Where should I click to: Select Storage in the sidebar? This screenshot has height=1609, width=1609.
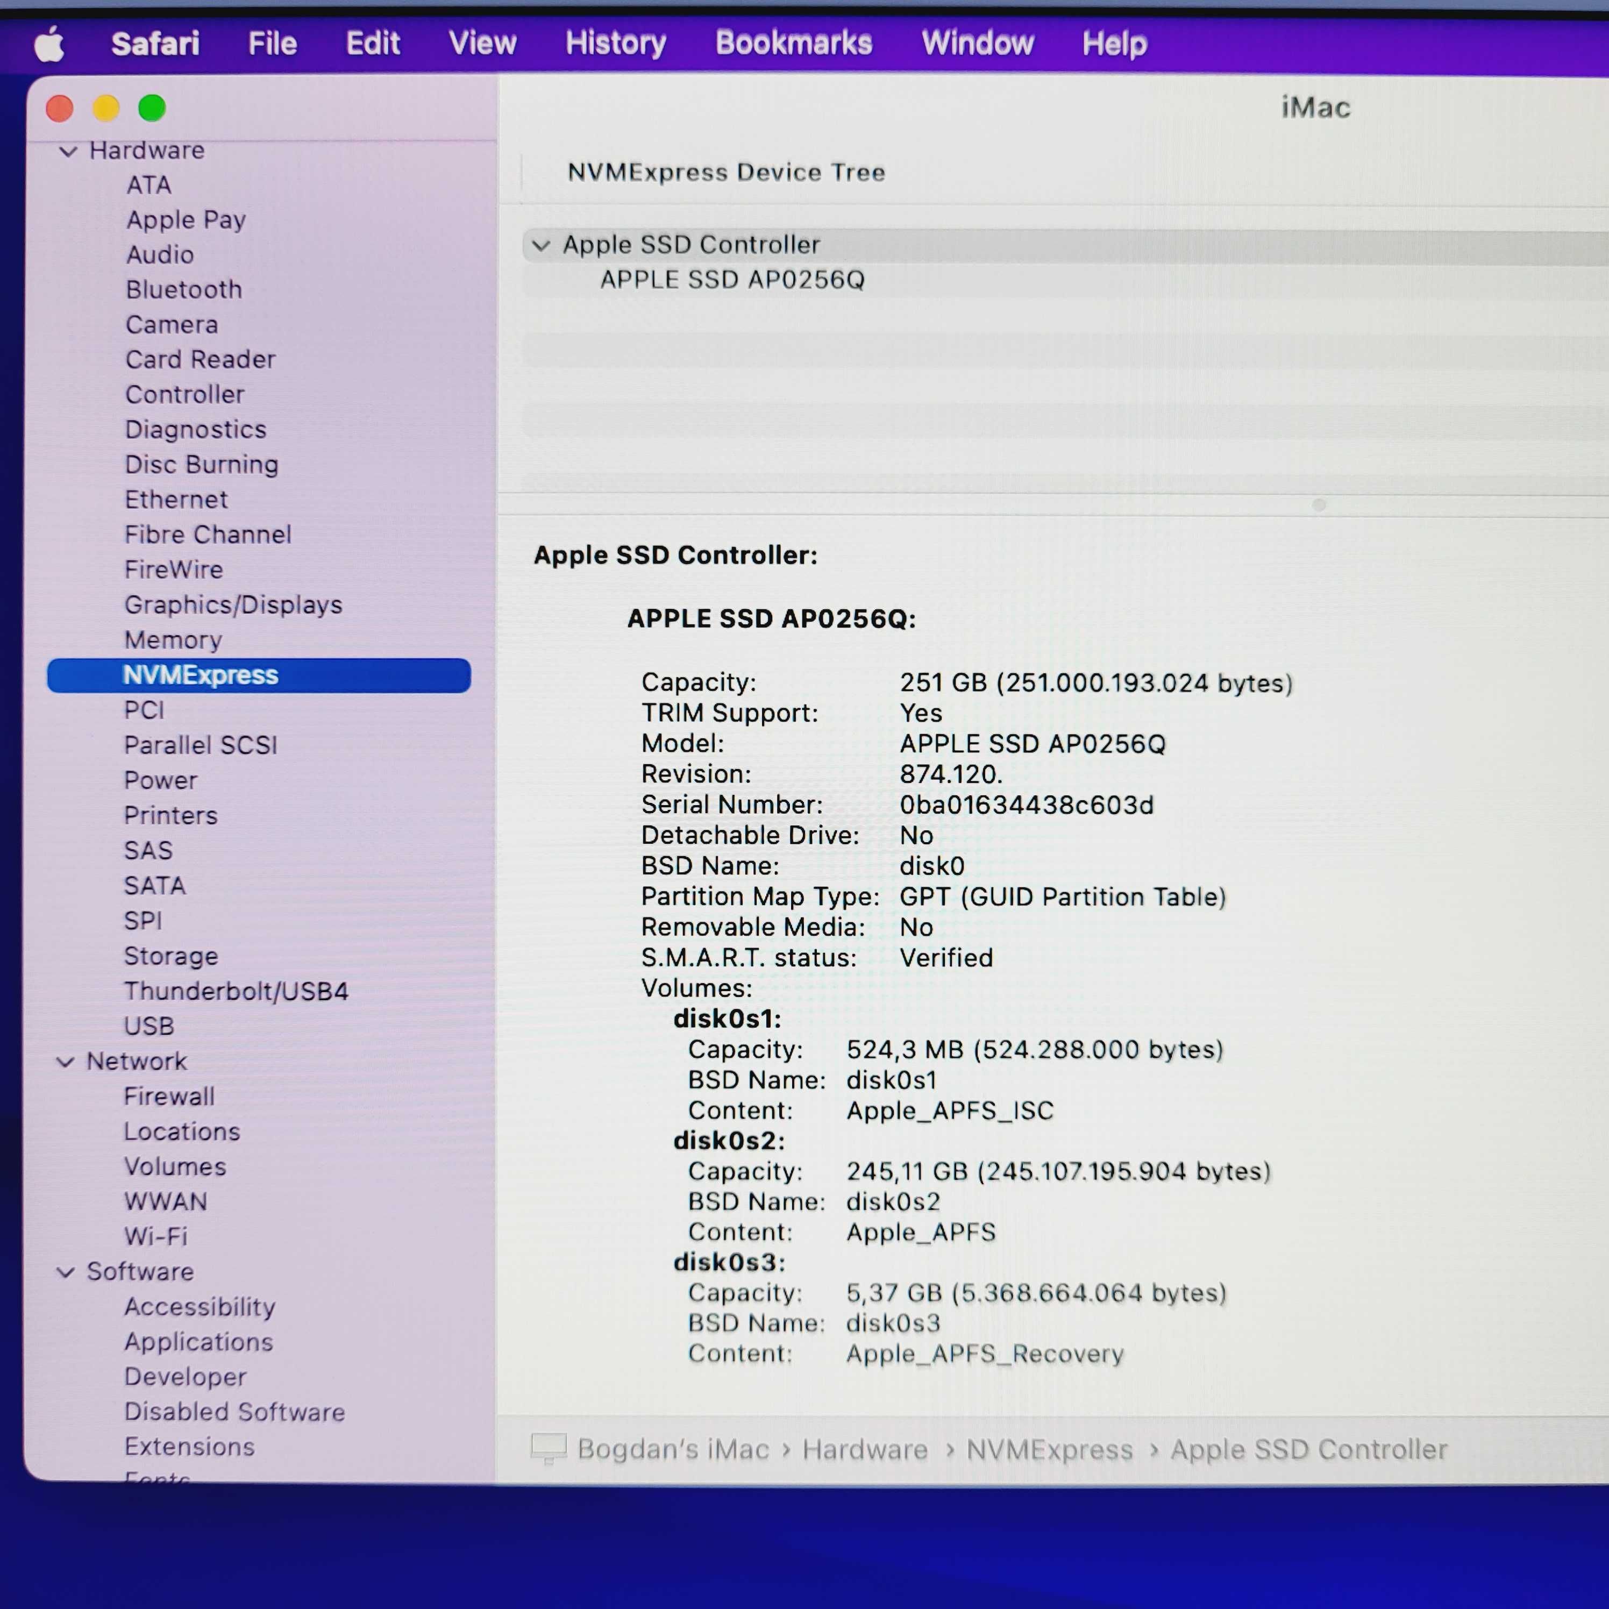click(x=170, y=956)
